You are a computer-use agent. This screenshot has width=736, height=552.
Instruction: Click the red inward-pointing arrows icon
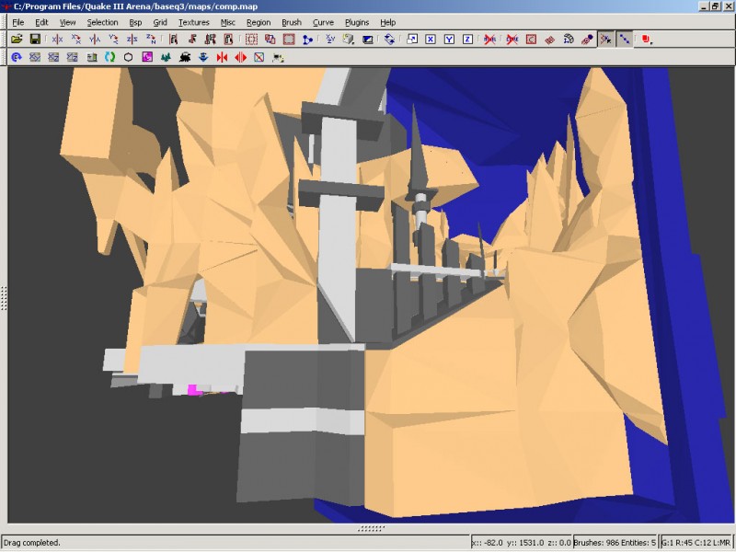pyautogui.click(x=222, y=57)
